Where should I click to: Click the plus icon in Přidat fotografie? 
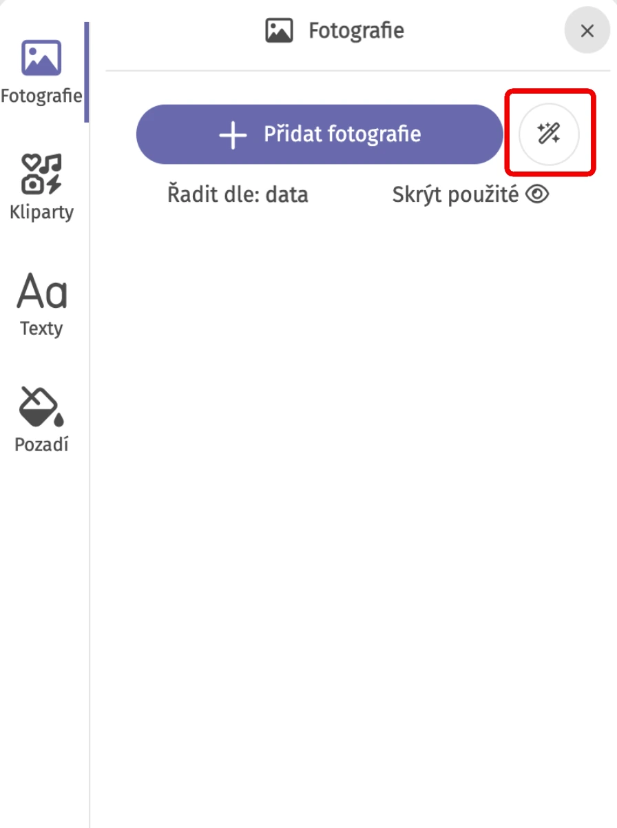[x=233, y=135]
